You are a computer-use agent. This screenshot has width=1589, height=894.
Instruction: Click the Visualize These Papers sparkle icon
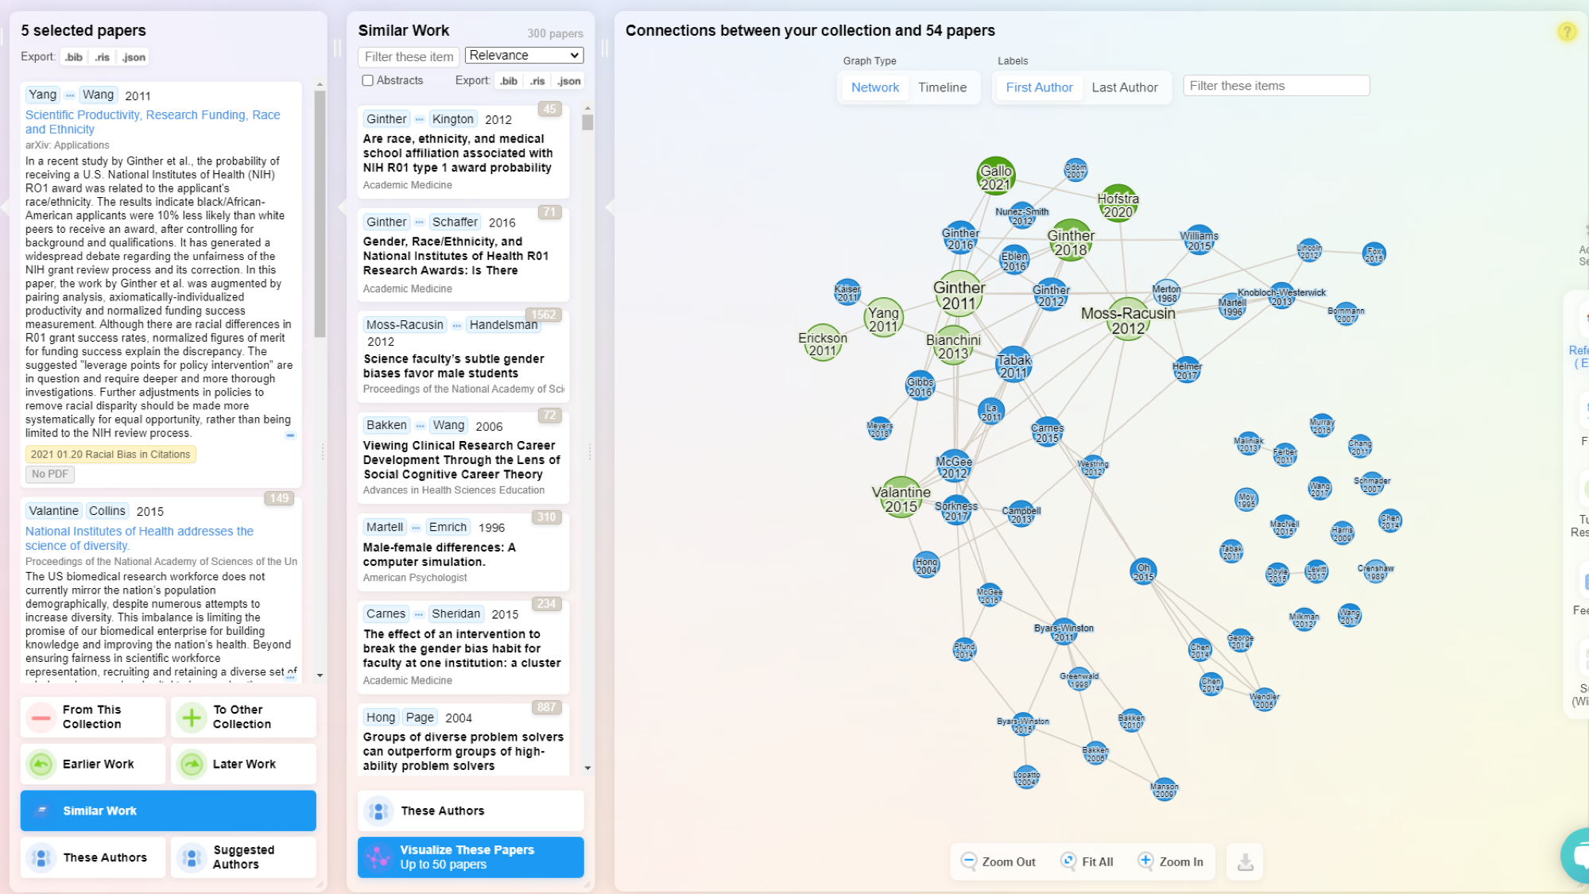click(380, 857)
